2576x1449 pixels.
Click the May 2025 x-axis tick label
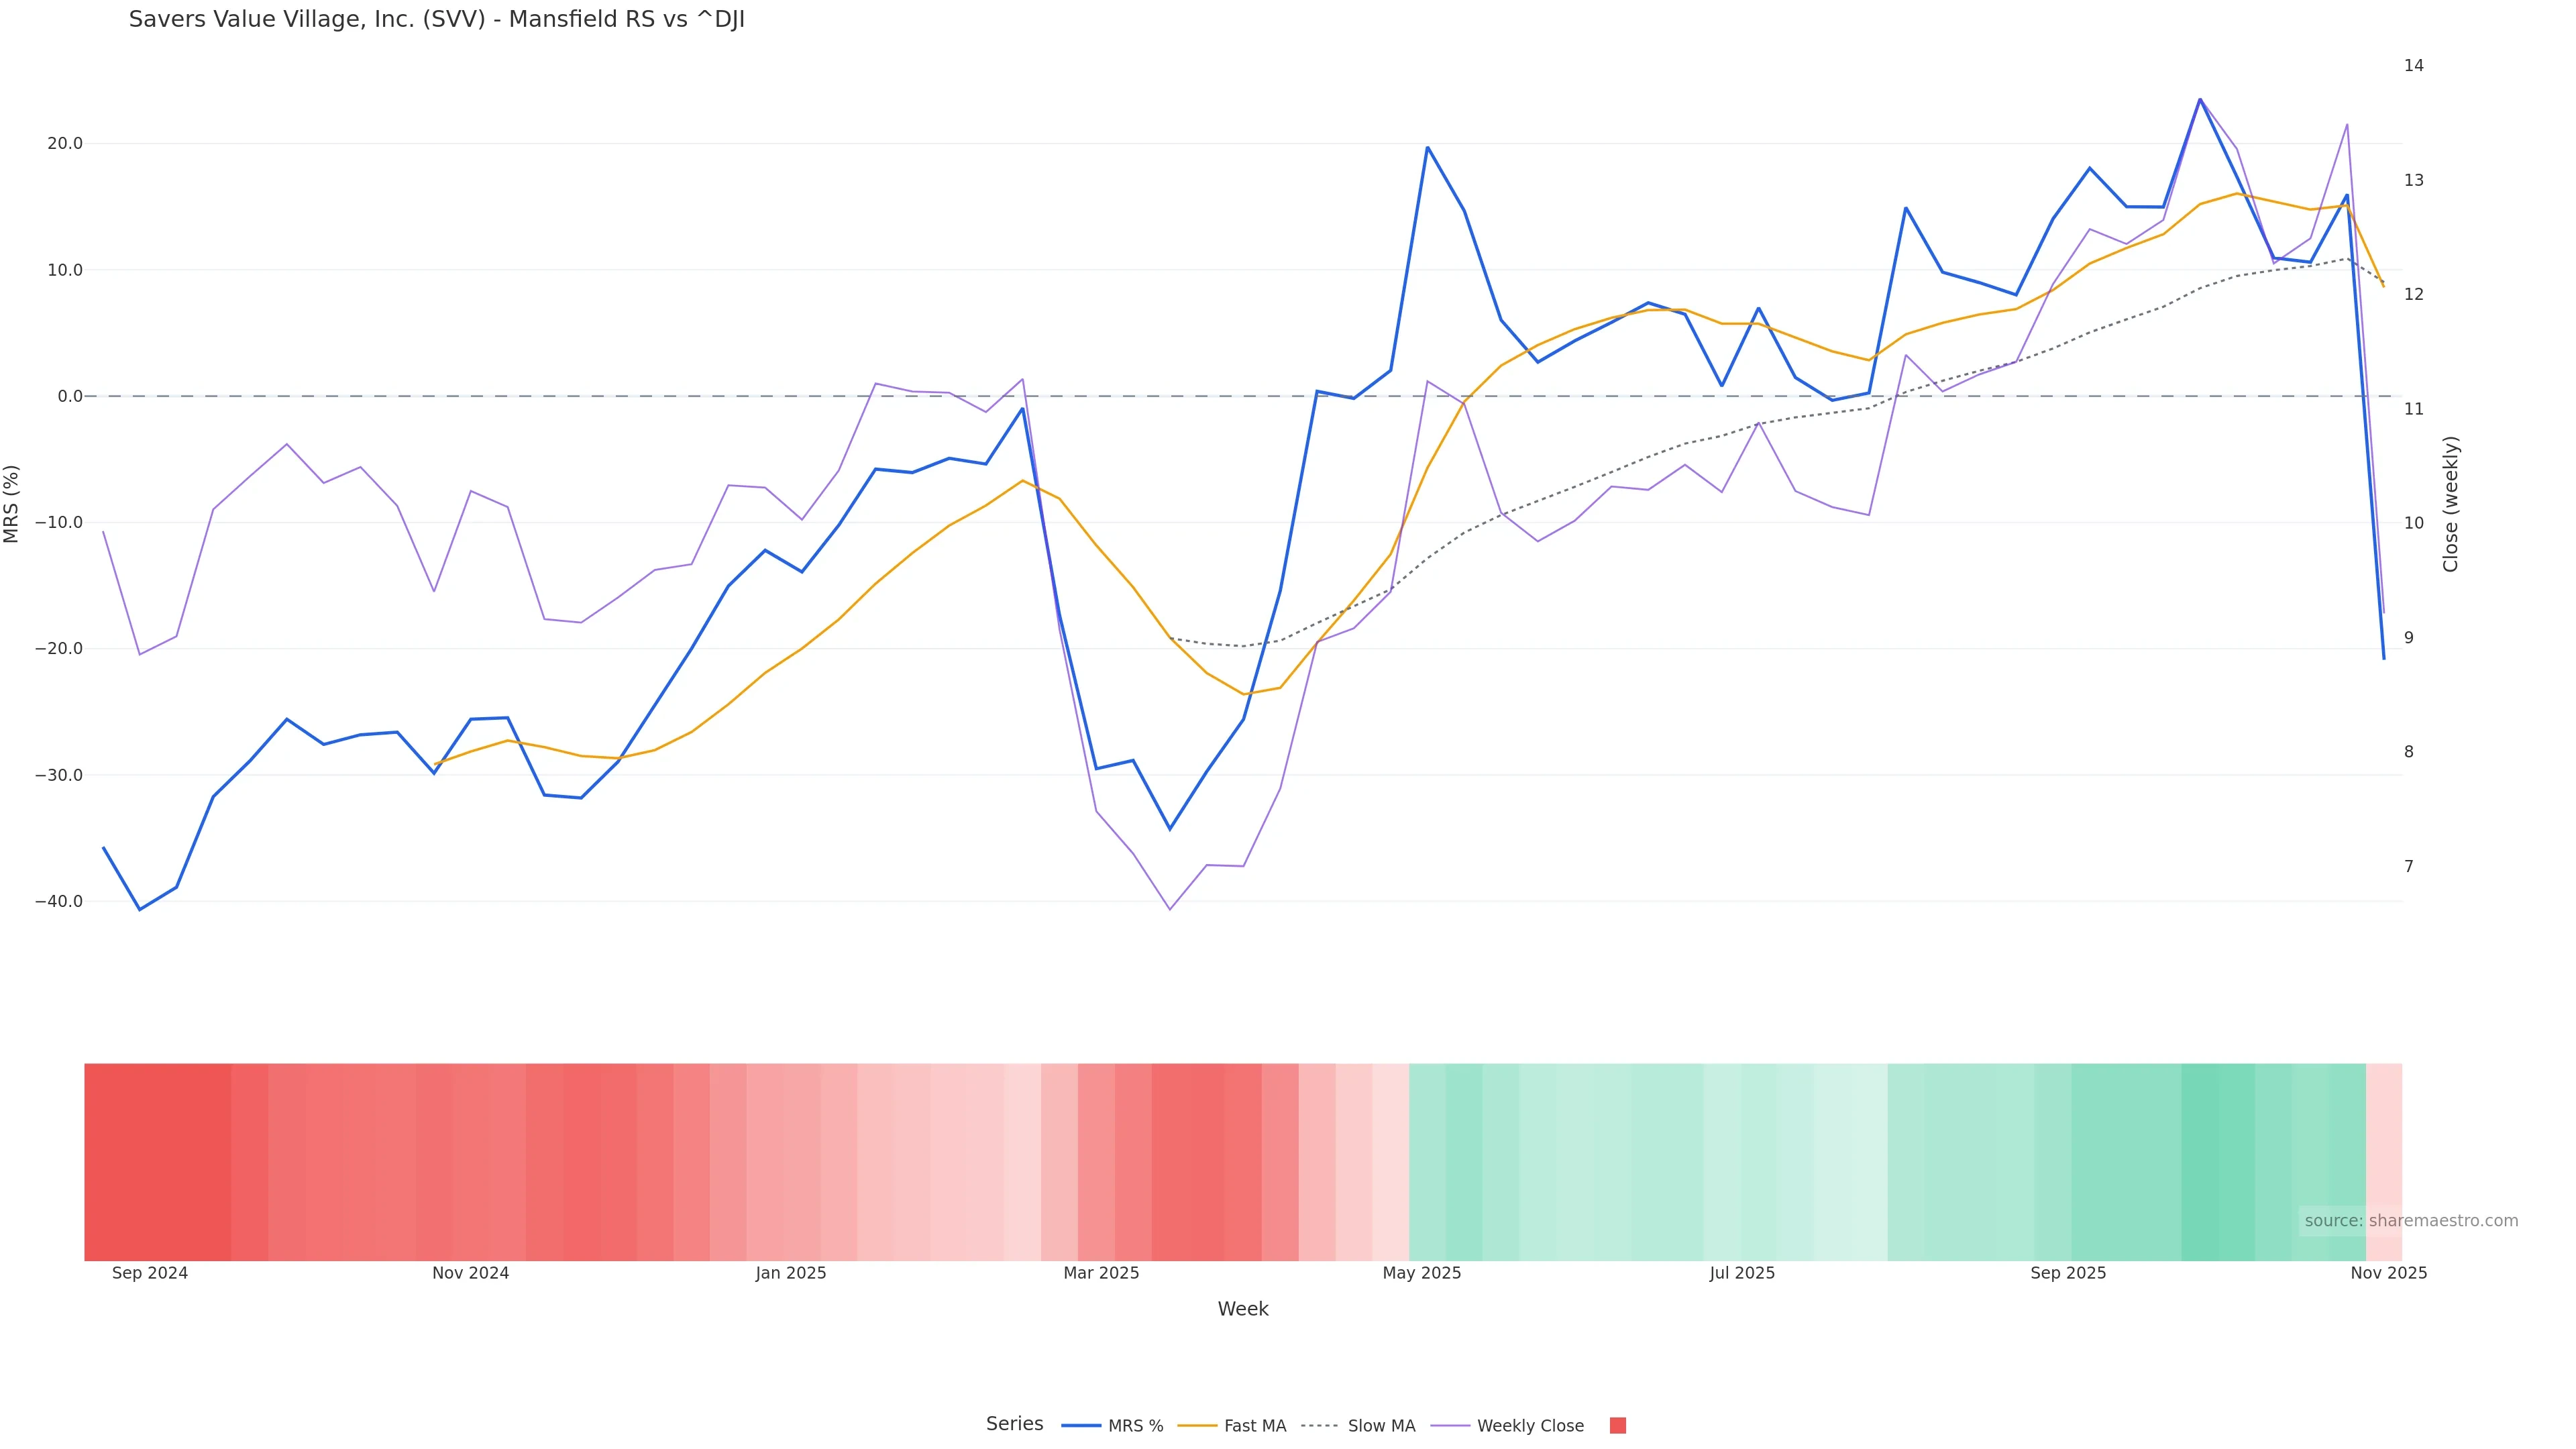coord(1421,1273)
